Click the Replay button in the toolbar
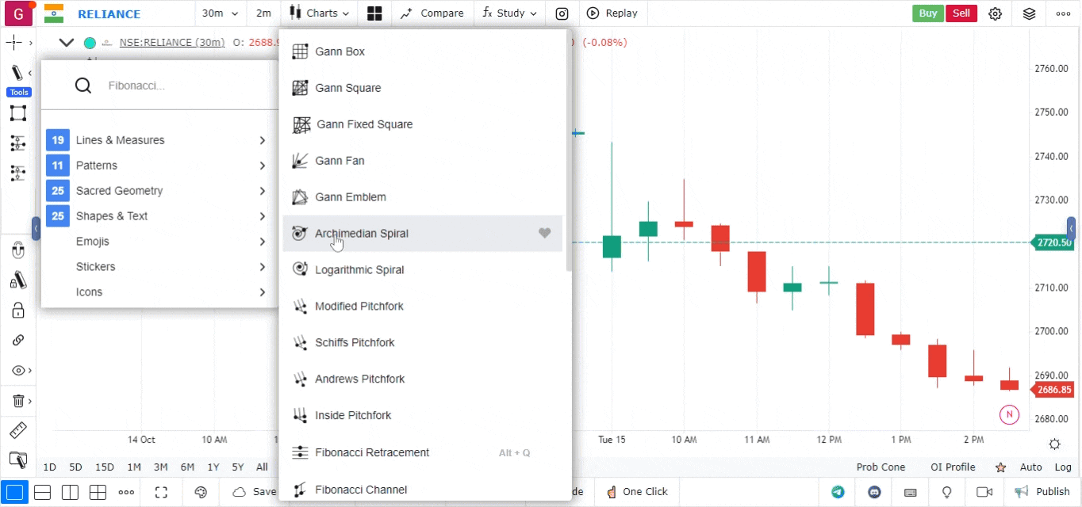This screenshot has height=507, width=1082. (612, 13)
